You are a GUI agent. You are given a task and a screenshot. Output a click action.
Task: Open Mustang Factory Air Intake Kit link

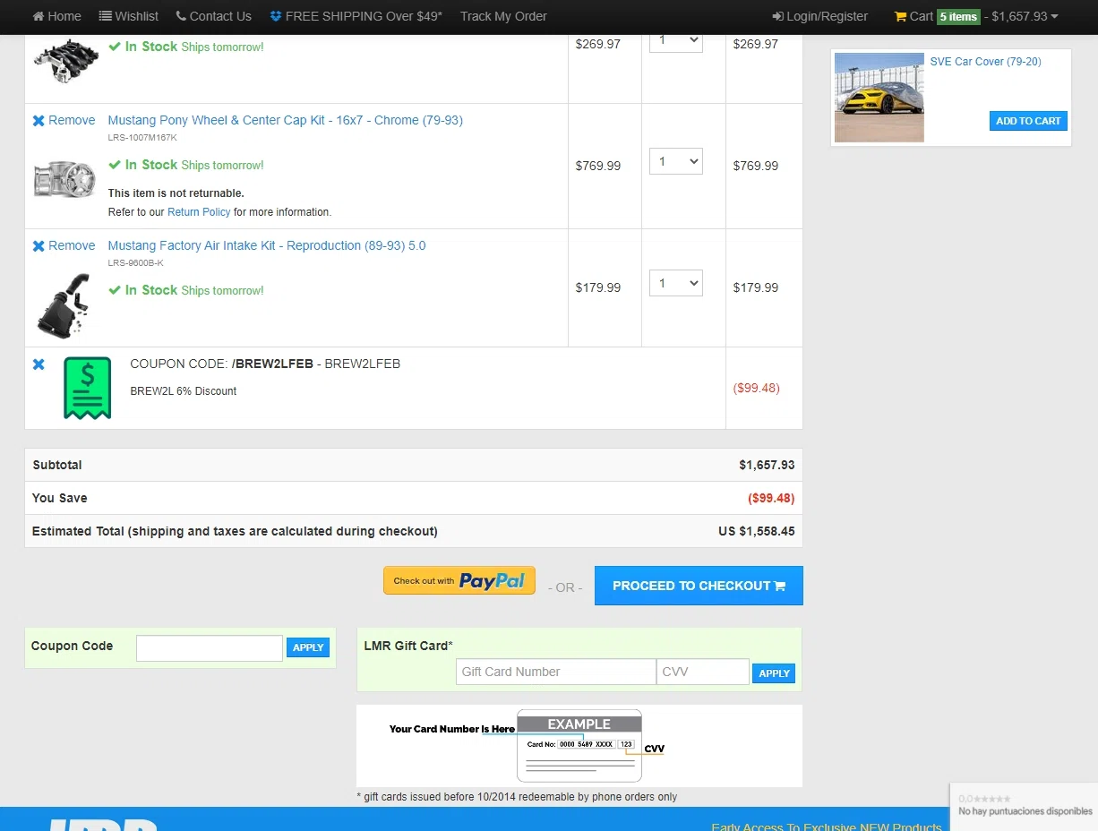267,245
